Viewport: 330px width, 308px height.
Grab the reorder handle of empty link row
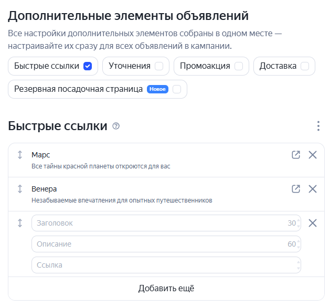tap(20, 223)
